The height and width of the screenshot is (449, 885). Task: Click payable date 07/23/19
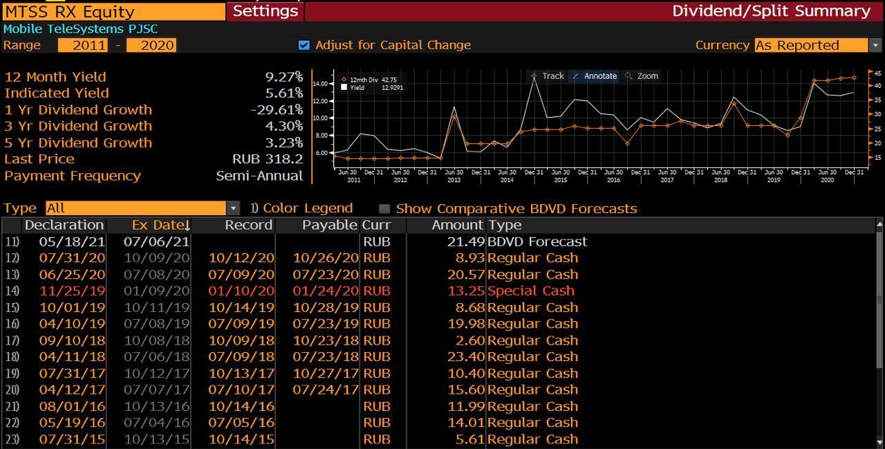(326, 324)
